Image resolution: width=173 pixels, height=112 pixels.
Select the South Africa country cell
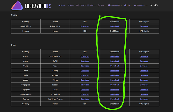(x=26, y=26)
